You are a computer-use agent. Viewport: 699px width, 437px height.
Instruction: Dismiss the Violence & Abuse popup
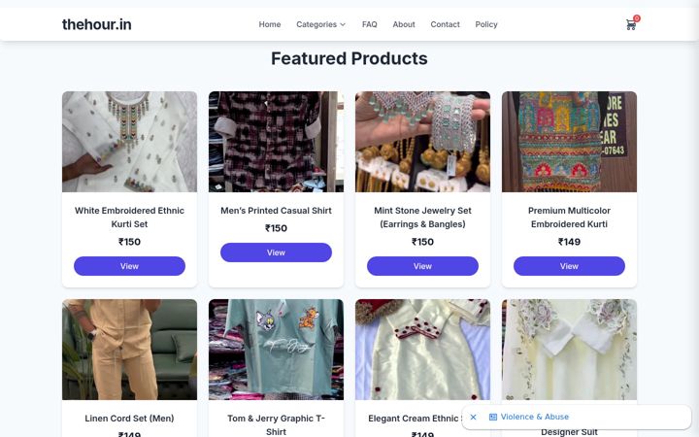tap(474, 417)
